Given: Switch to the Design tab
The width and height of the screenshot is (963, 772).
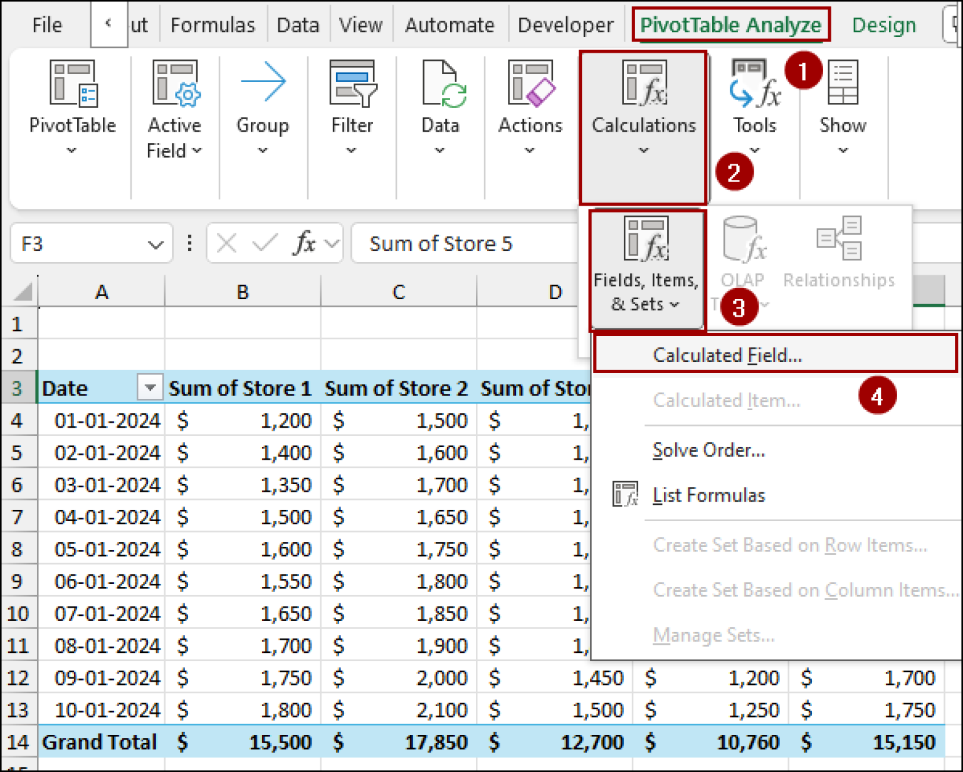Looking at the screenshot, I should tap(884, 25).
